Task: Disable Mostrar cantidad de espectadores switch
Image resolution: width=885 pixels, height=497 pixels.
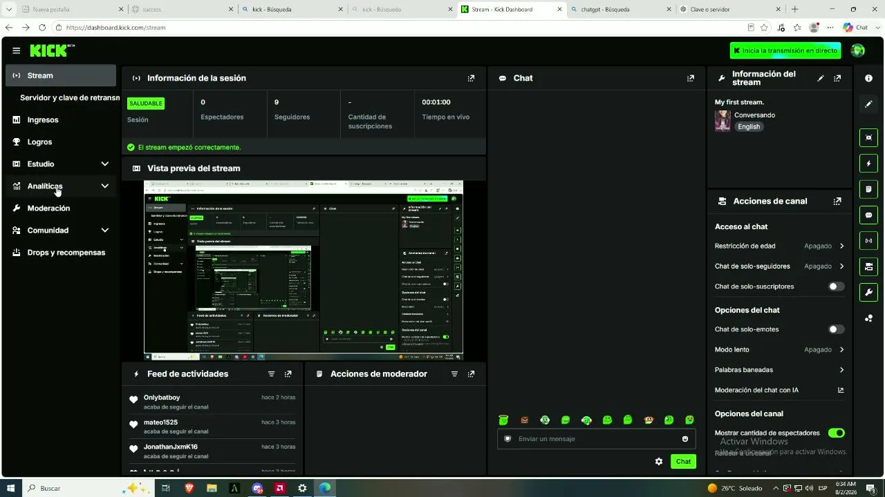Action: [836, 433]
